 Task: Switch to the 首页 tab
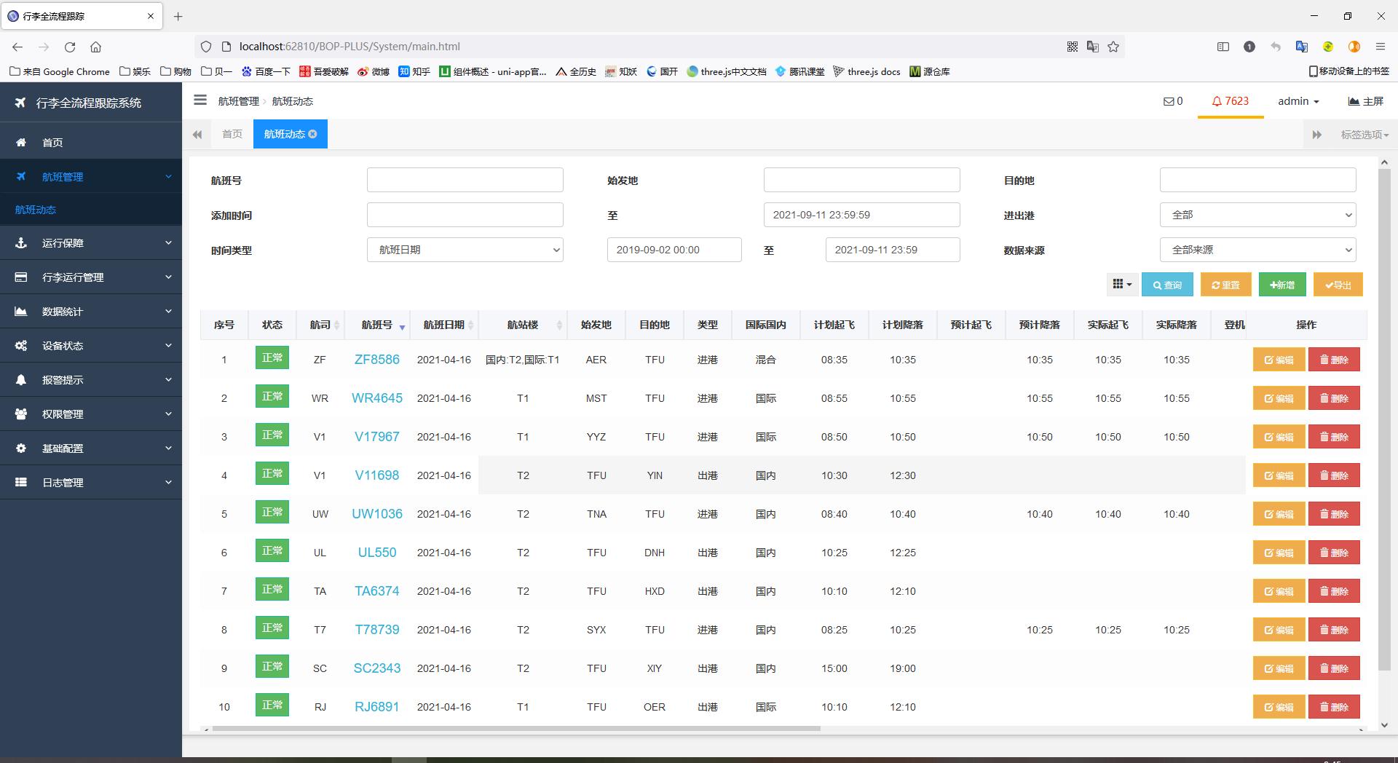232,134
